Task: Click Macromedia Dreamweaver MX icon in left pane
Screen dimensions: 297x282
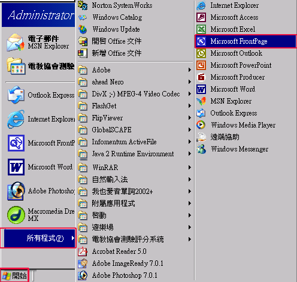Action: [16, 215]
